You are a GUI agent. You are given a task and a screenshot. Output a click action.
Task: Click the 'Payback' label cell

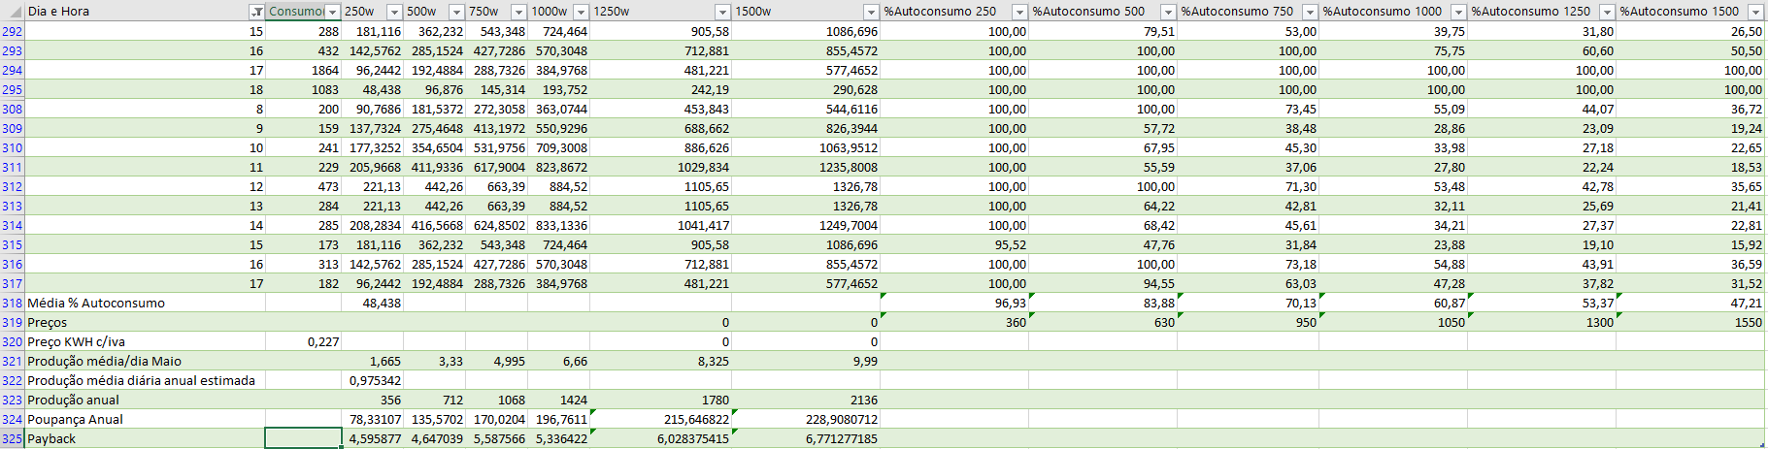pyautogui.click(x=145, y=438)
